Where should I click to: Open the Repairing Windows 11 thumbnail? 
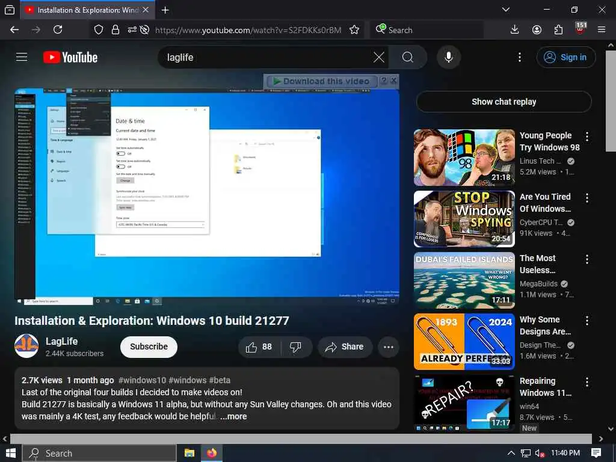pyautogui.click(x=464, y=402)
